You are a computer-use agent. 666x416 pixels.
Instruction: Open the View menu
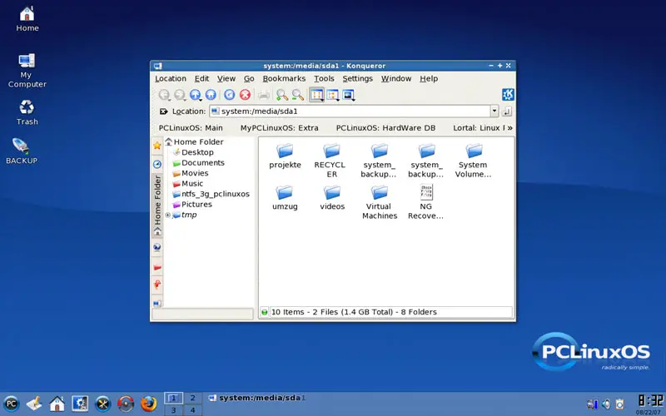(x=226, y=78)
